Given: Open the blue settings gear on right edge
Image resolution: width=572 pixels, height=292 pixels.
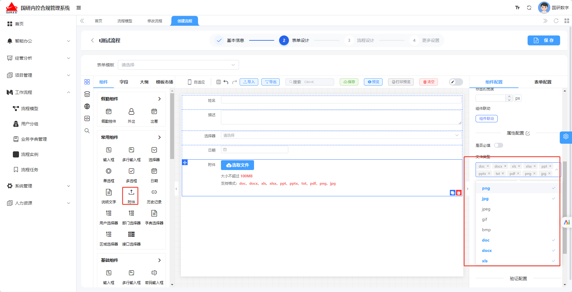Looking at the screenshot, I should [x=566, y=137].
